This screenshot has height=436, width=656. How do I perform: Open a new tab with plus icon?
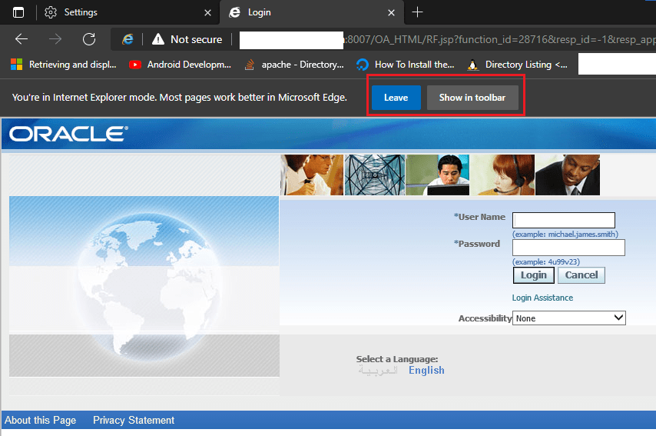418,12
